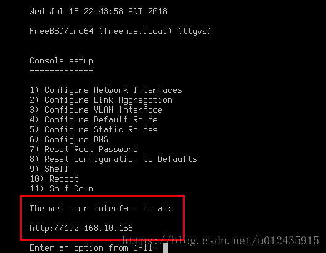Choose Configure VLAN Interface entry
This screenshot has height=253, width=326.
click(x=96, y=110)
